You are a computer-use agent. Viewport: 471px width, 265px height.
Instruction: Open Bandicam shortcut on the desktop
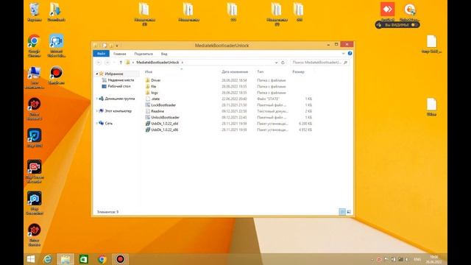pyautogui.click(x=56, y=75)
